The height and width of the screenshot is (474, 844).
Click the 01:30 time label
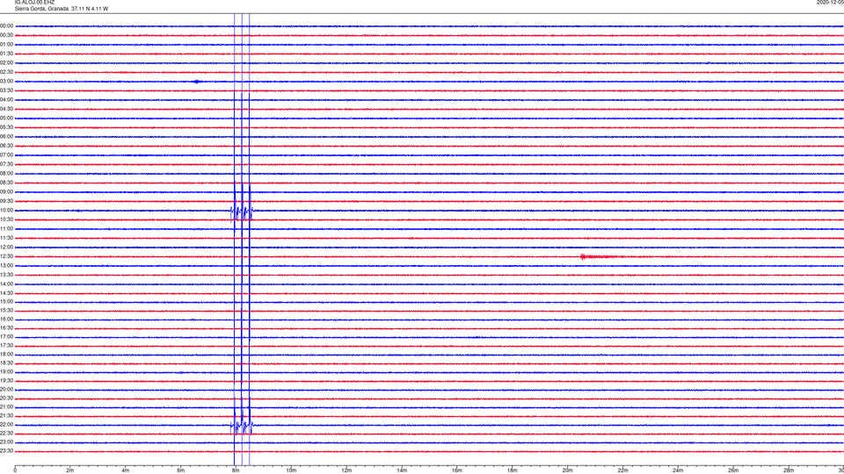6,54
